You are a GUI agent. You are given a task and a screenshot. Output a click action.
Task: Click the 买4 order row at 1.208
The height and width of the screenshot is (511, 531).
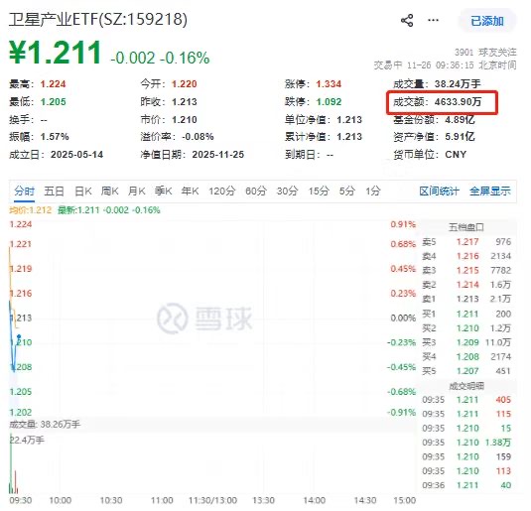click(x=466, y=357)
